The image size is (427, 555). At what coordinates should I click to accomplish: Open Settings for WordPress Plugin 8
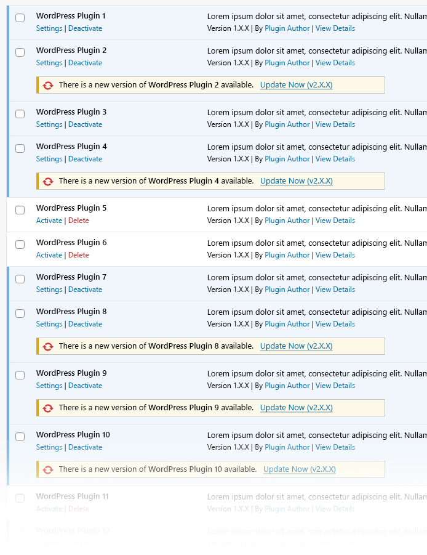49,324
